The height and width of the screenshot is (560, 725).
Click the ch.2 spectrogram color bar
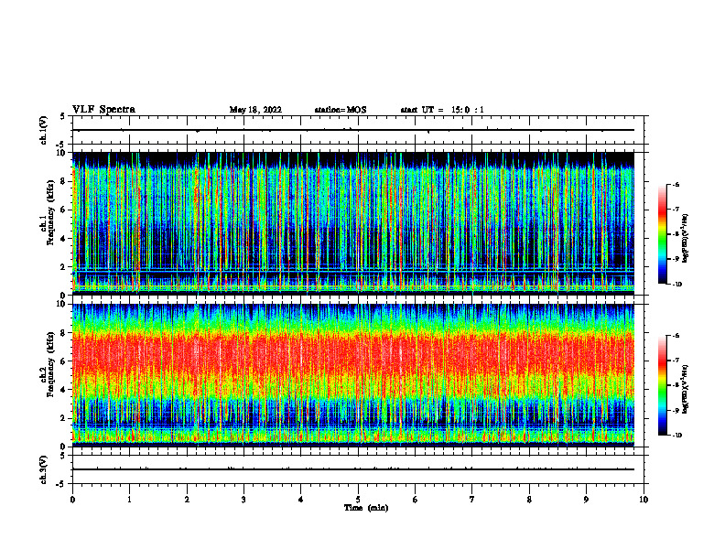(x=662, y=385)
